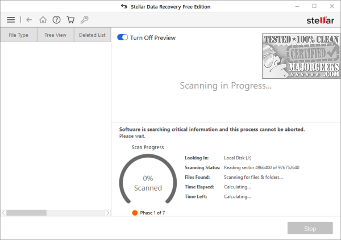Image resolution: width=341 pixels, height=240 pixels.
Task: Click the "Files Found:" label
Action: [197, 177]
